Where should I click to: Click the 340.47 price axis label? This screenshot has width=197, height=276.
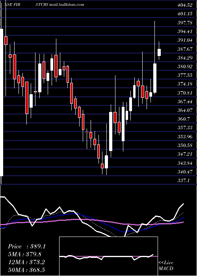(x=185, y=172)
